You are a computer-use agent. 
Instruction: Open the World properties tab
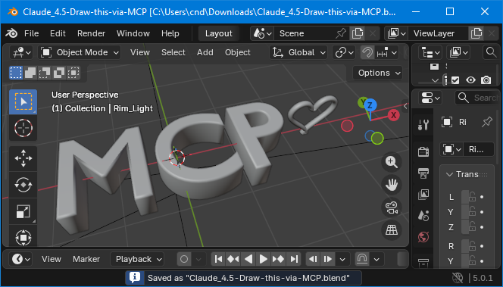pyautogui.click(x=423, y=237)
